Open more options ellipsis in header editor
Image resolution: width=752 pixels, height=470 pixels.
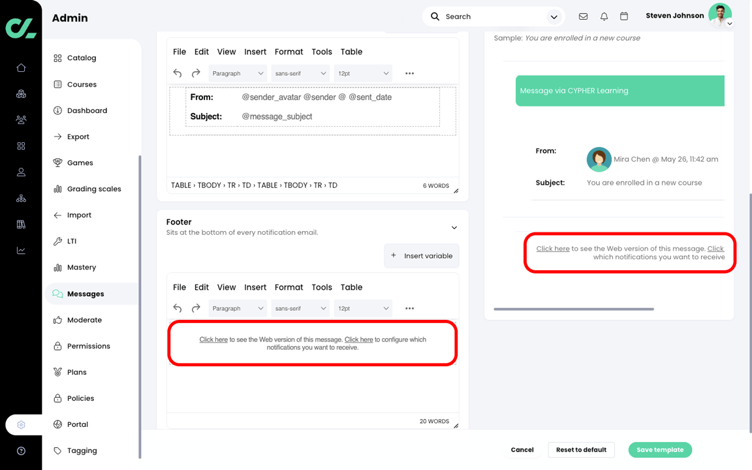pyautogui.click(x=409, y=73)
